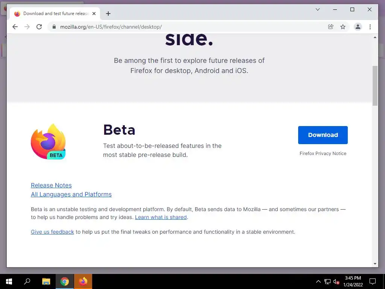
Task: Click the page scrollbar thumb
Action: tap(375, 86)
